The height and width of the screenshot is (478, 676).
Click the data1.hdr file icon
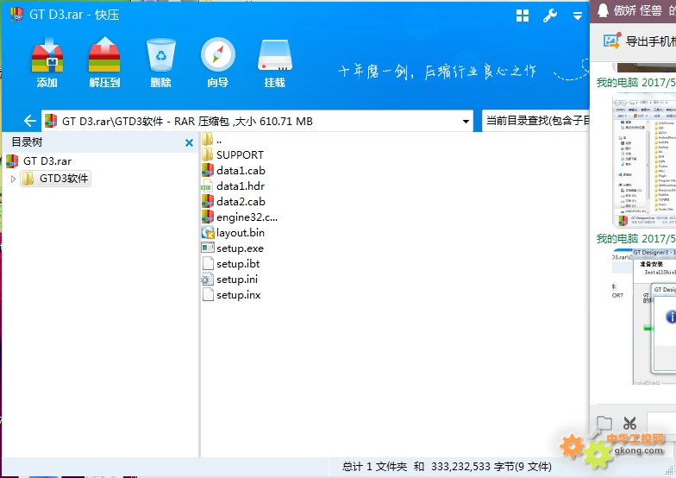point(207,186)
